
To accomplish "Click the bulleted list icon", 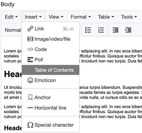I will [88, 30].
